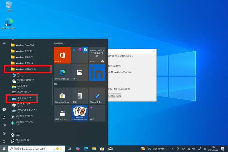Open the フォト photos tile

pos(80,73)
